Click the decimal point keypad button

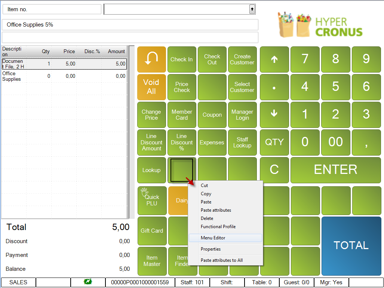(274, 87)
